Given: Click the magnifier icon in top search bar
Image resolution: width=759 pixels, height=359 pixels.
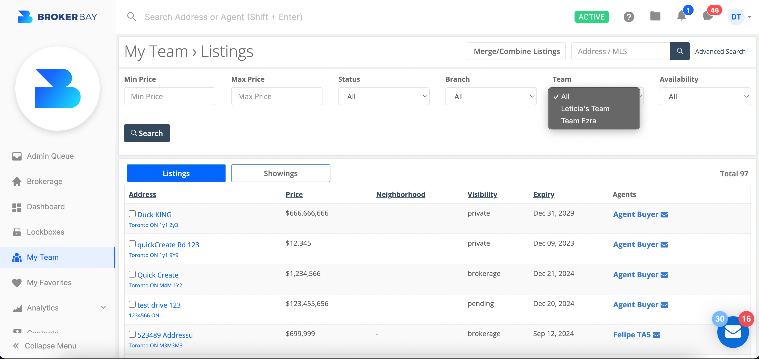Looking at the screenshot, I should tap(131, 17).
